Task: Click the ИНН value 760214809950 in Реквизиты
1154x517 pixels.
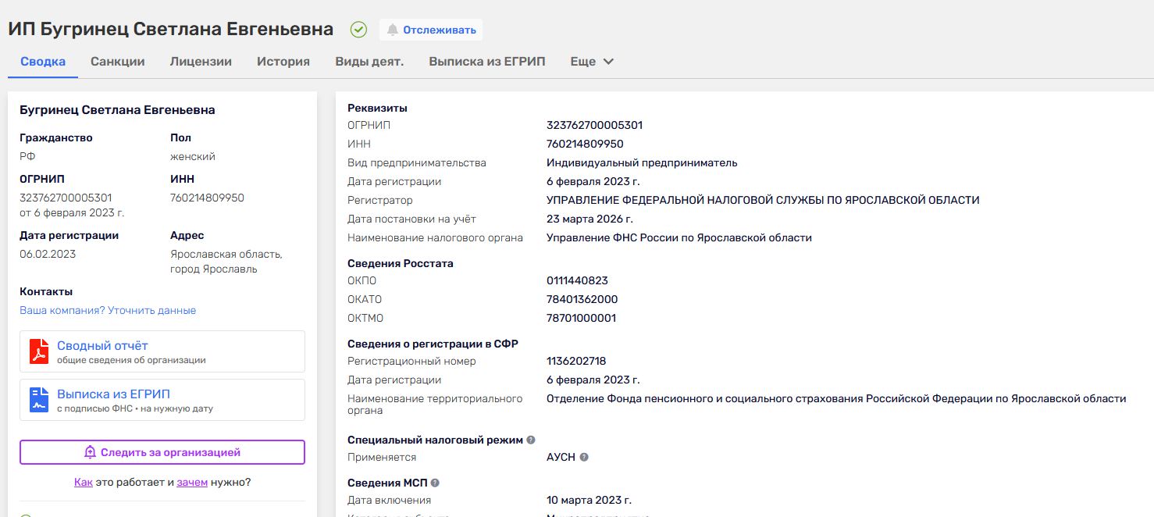Action: click(585, 144)
